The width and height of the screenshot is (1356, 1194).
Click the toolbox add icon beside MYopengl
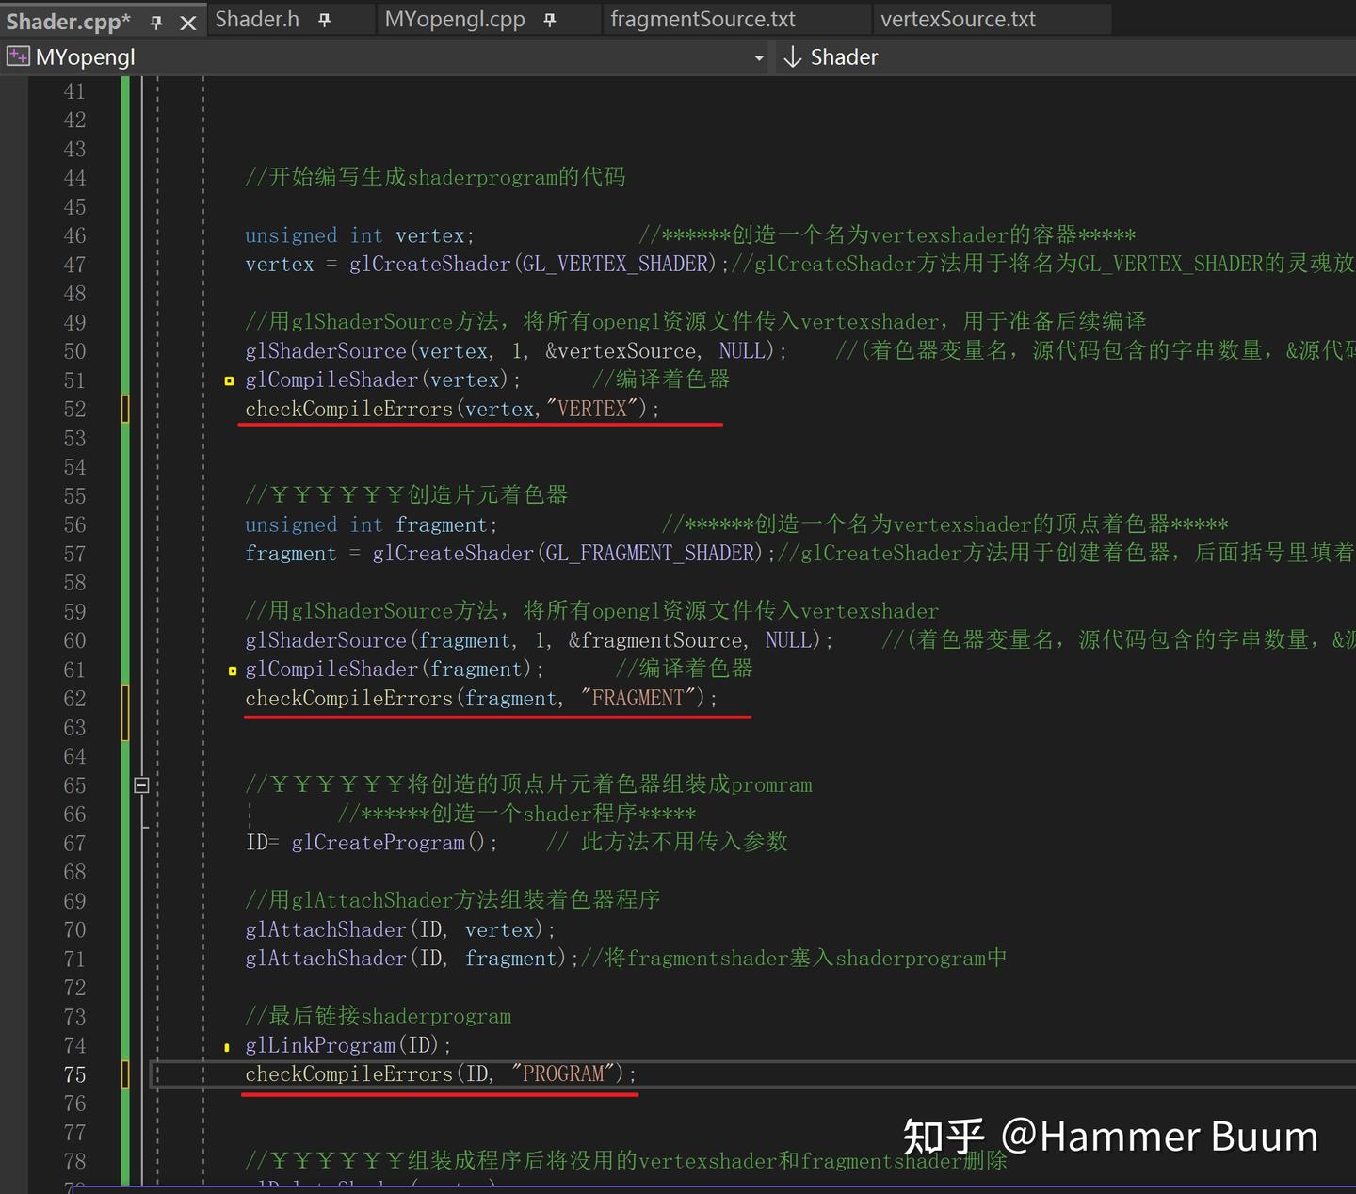(17, 56)
